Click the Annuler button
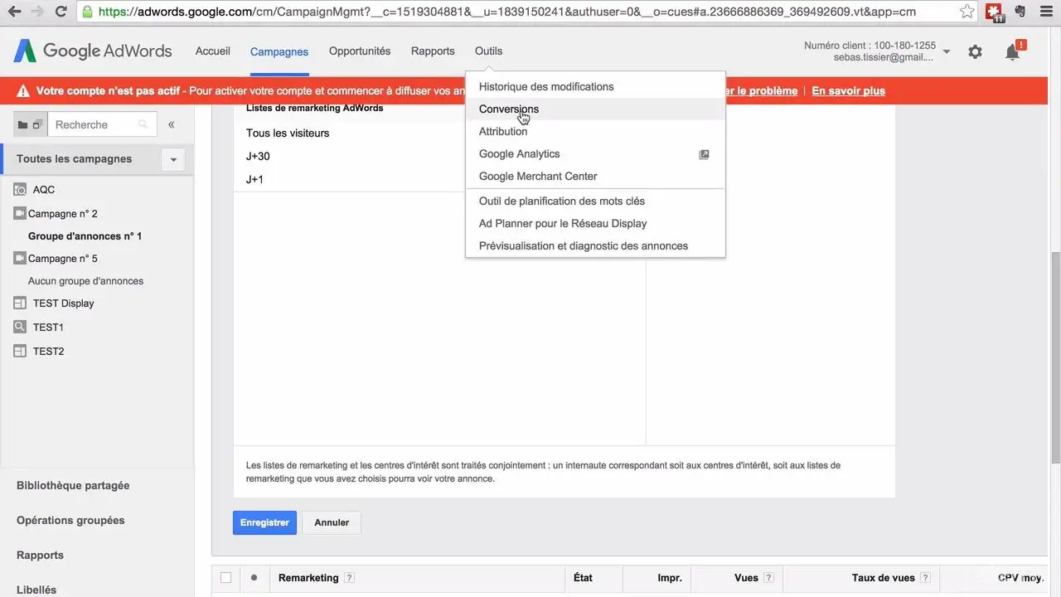This screenshot has height=597, width=1061. pos(332,522)
